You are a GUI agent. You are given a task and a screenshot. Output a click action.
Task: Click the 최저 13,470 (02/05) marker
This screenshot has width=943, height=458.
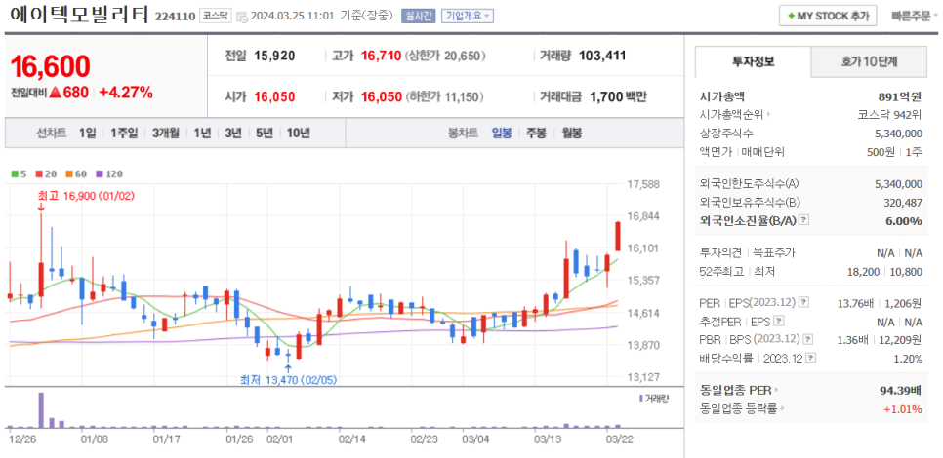click(x=289, y=379)
